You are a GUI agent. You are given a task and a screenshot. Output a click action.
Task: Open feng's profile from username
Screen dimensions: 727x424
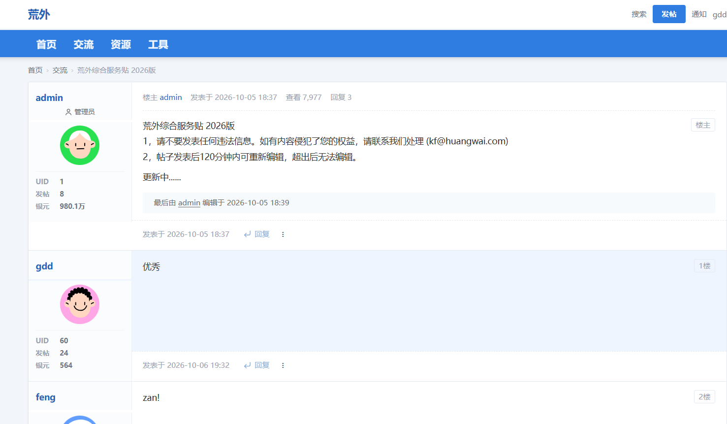click(45, 397)
